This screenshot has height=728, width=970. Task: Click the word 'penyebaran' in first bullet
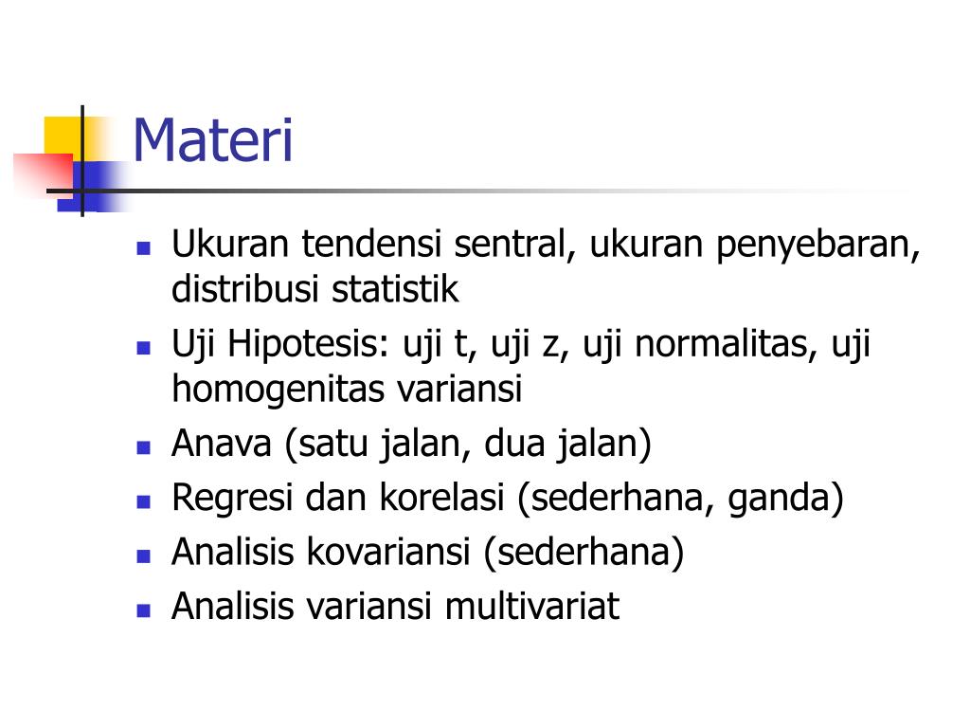817,246
